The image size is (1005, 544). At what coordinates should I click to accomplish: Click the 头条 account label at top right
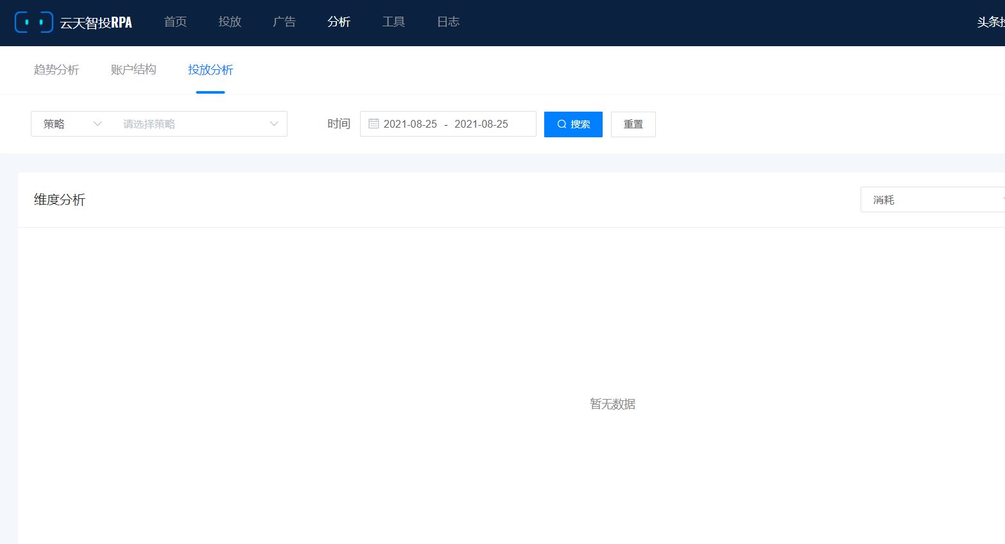pyautogui.click(x=991, y=22)
